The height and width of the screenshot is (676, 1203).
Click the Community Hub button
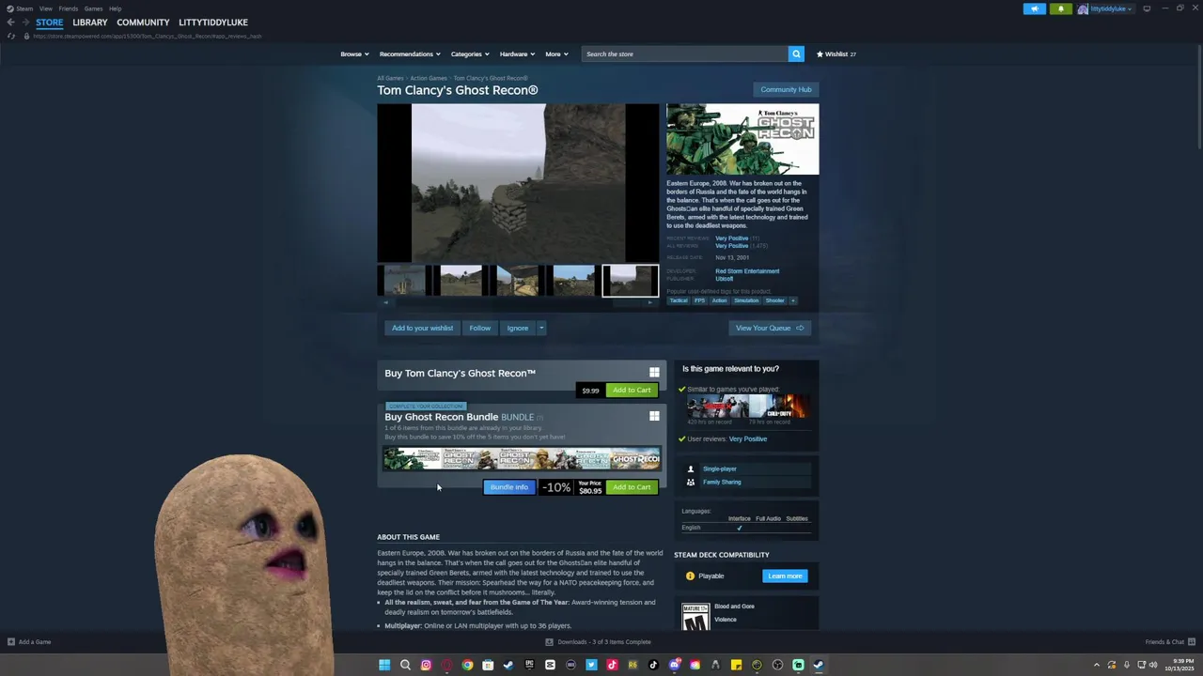point(786,89)
